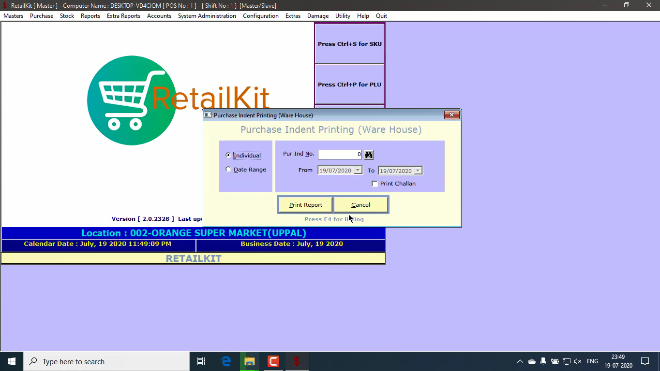Open the Damage menu
Screen dimensions: 660x371
[x=318, y=16]
